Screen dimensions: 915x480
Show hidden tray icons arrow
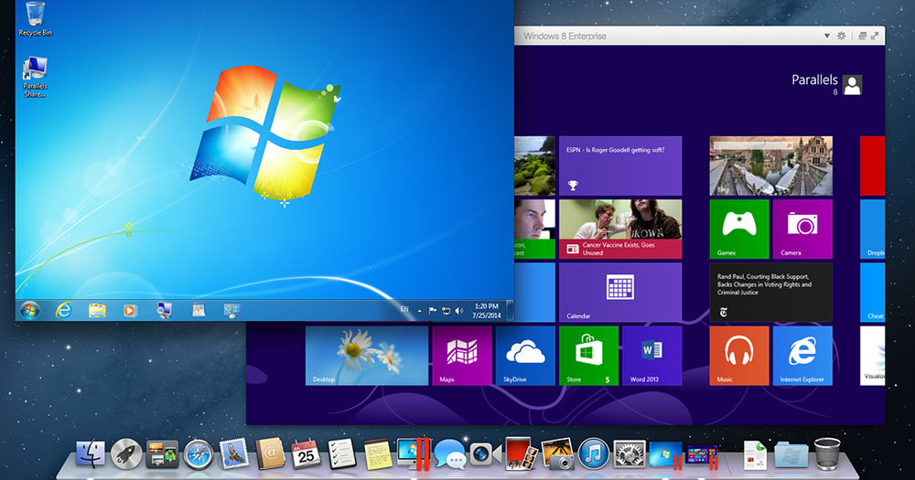click(x=420, y=311)
